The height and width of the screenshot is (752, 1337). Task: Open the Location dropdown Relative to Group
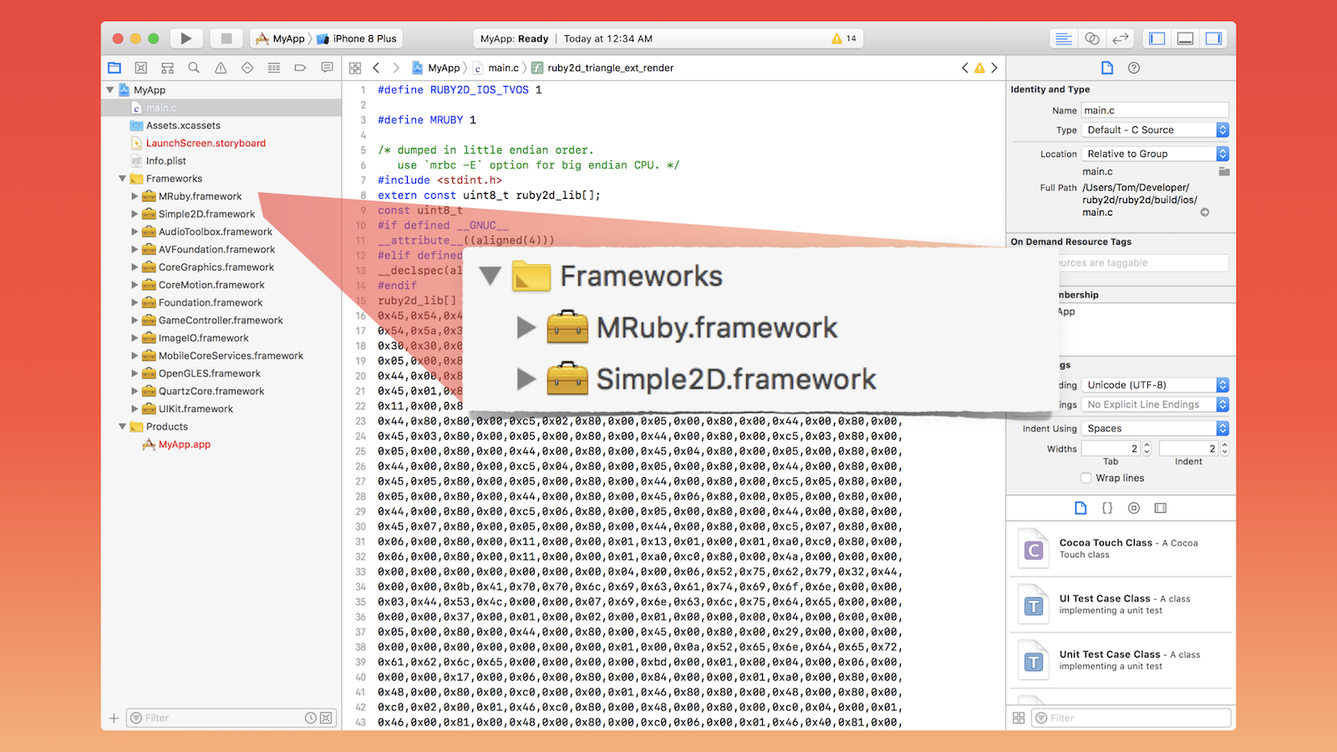(1155, 154)
